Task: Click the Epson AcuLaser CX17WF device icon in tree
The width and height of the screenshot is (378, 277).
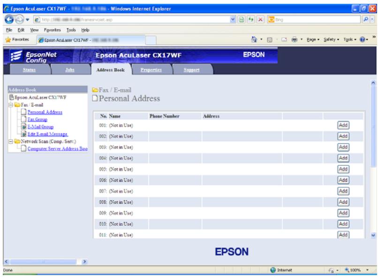Action: click(12, 98)
